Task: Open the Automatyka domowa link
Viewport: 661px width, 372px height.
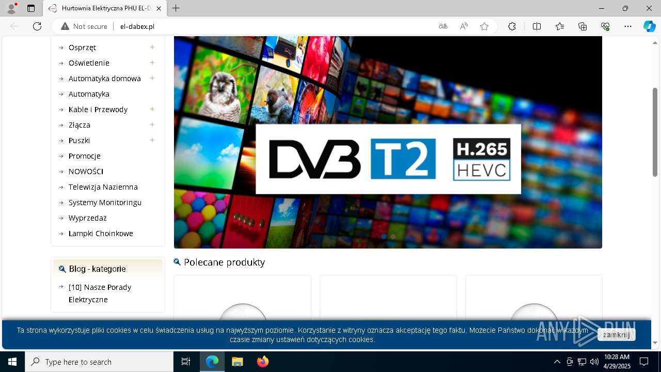Action: pos(105,79)
